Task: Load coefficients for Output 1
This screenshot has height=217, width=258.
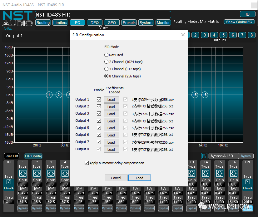Action: 111,100
